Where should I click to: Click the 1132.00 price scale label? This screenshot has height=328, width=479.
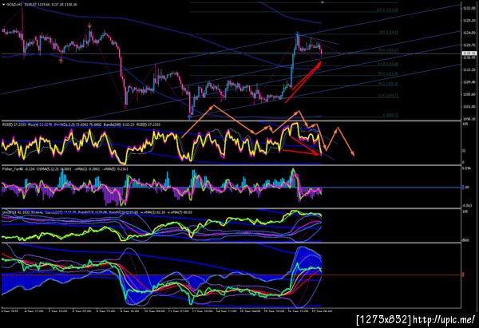[x=469, y=8]
